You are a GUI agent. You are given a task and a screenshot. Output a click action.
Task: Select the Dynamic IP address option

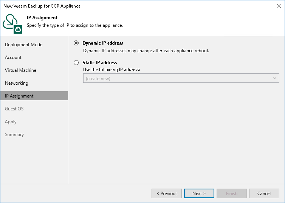click(76, 43)
